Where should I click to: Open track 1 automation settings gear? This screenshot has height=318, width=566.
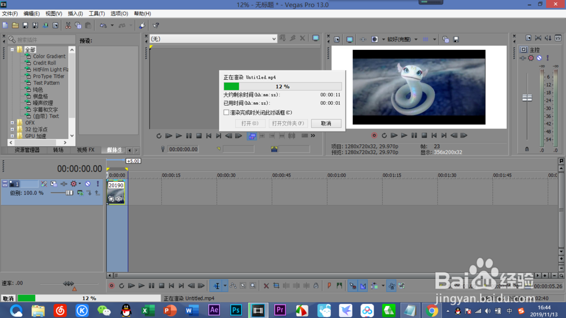click(74, 184)
